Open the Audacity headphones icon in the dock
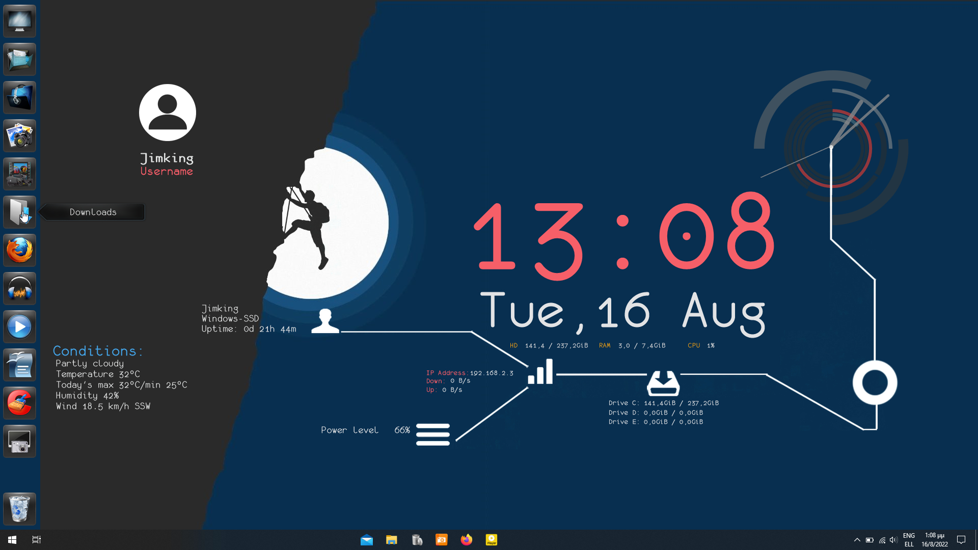Image resolution: width=978 pixels, height=550 pixels. [19, 288]
